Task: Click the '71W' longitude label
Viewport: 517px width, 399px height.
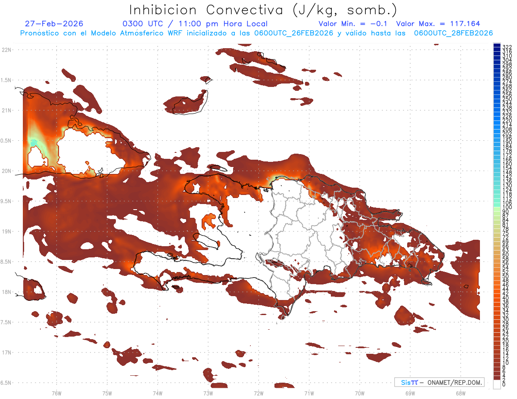Action: (x=309, y=393)
